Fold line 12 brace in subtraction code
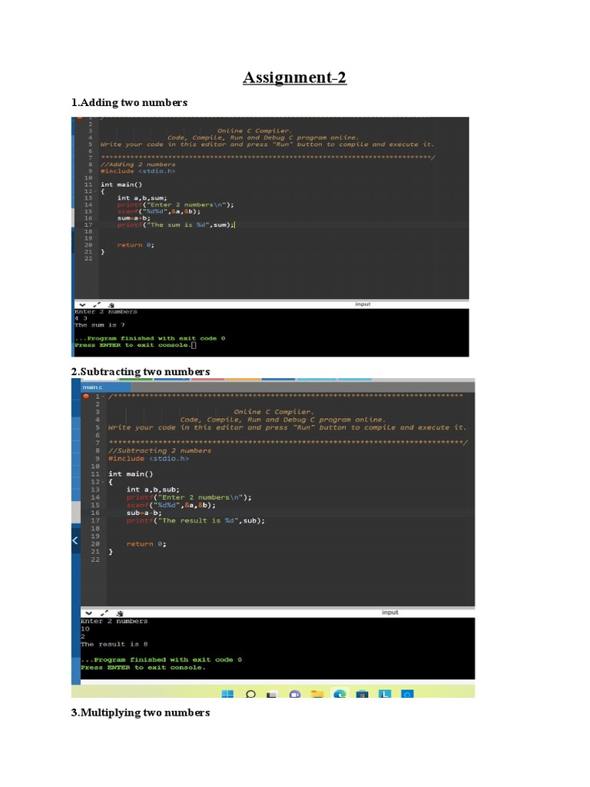Image resolution: width=590 pixels, height=787 pixels. coord(103,482)
